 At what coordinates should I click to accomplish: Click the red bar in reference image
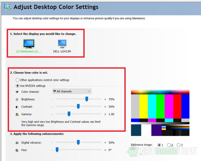pos(177,106)
